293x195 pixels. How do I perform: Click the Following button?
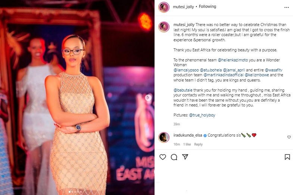click(x=208, y=7)
